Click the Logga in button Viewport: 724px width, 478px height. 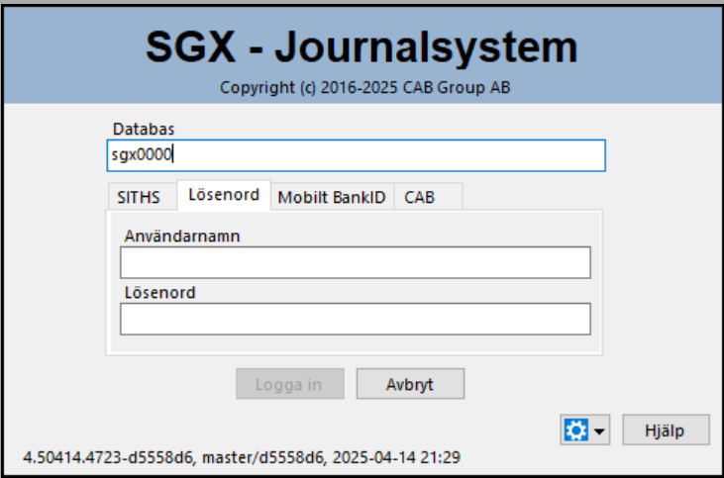290,383
